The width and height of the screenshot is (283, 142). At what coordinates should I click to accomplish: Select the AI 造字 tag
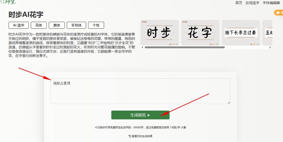(19, 25)
